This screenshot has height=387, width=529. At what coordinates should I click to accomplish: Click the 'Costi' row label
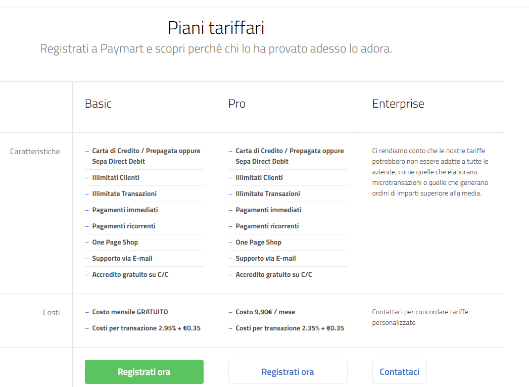pyautogui.click(x=52, y=312)
